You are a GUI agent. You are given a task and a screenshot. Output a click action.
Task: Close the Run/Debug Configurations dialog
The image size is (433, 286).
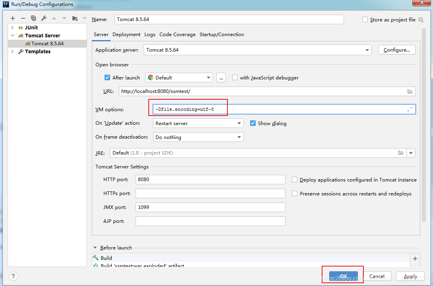pos(422,3)
